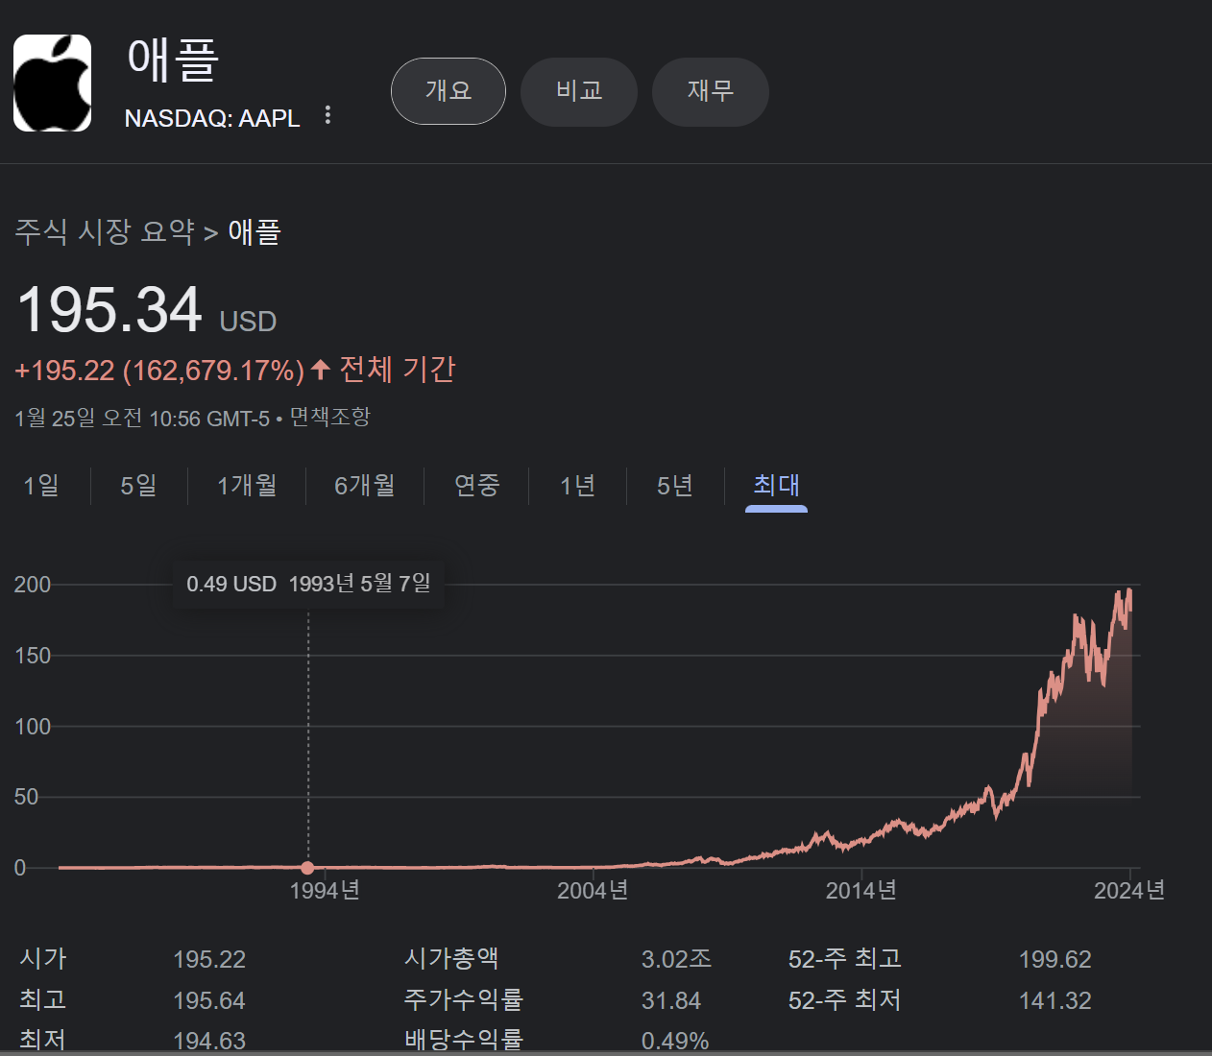Click the 배당수익률 value 0.49%
Viewport: 1212px width, 1056px height.
pyautogui.click(x=675, y=1041)
